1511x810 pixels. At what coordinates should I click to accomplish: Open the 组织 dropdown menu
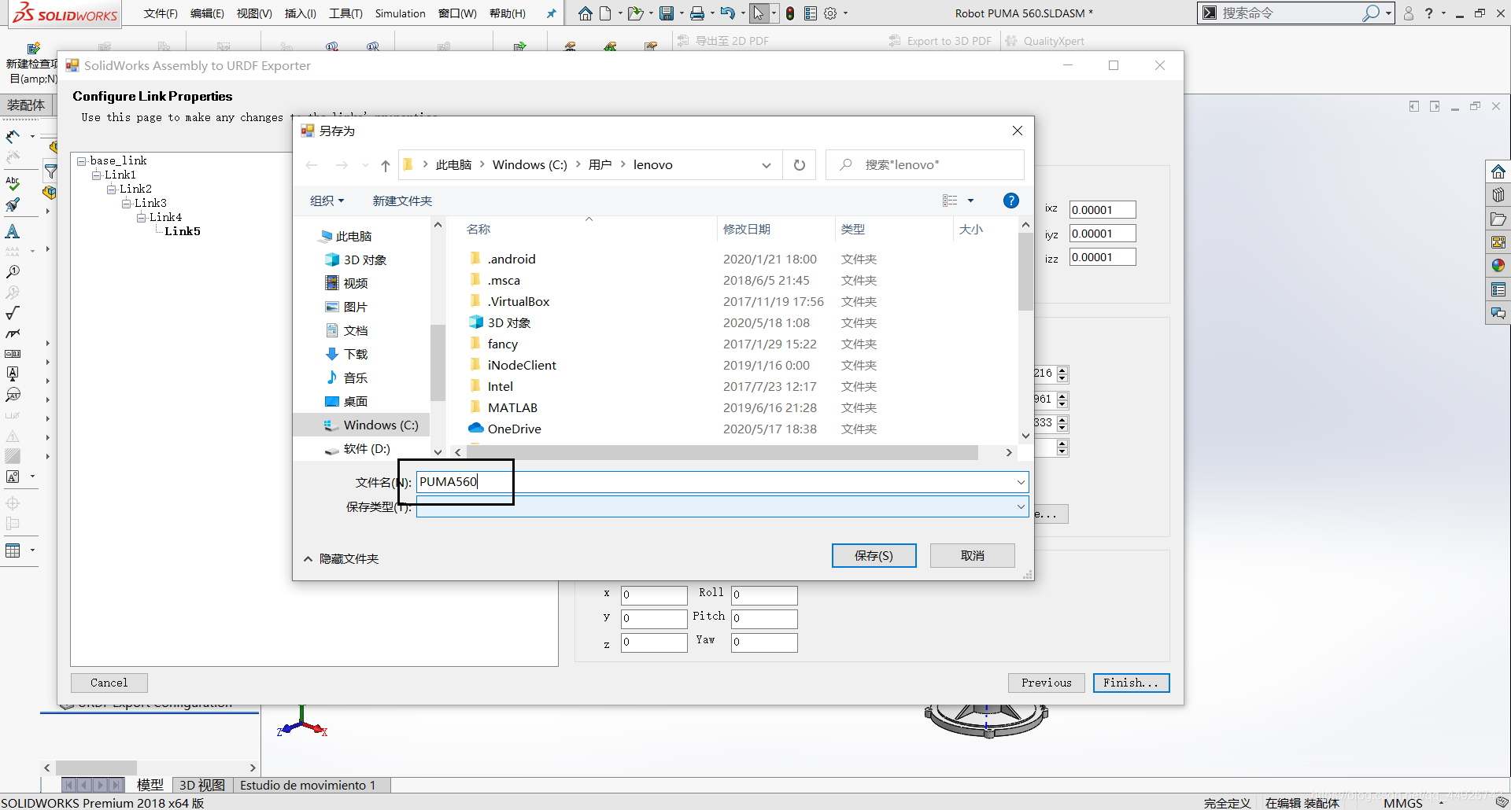pyautogui.click(x=327, y=201)
